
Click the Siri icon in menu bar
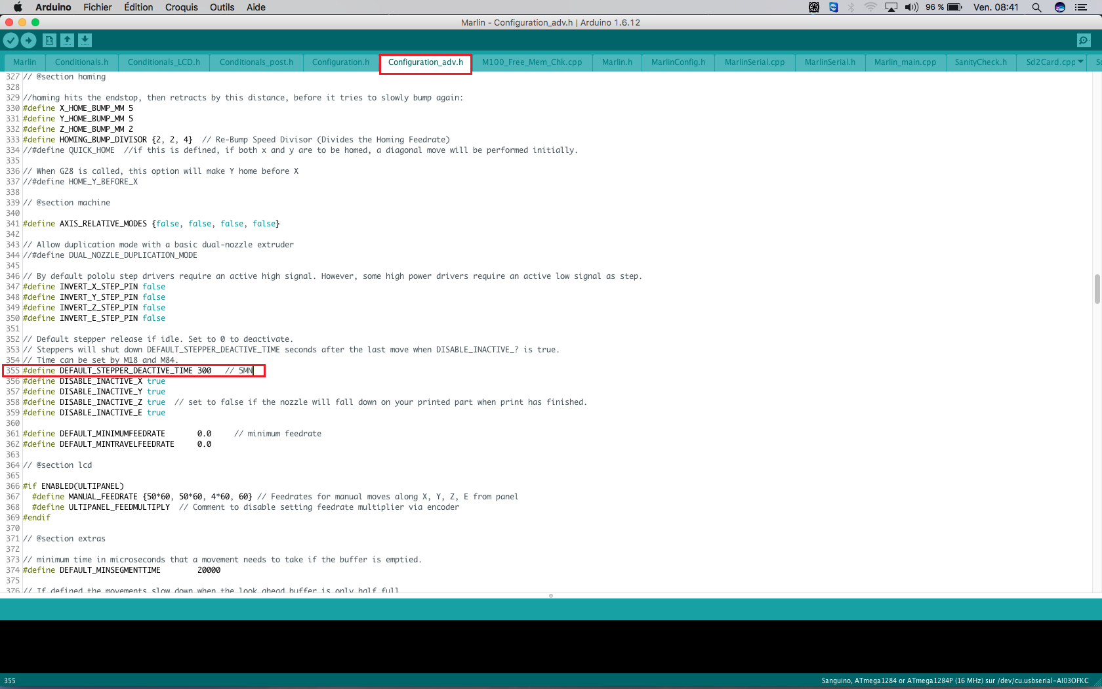1059,7
